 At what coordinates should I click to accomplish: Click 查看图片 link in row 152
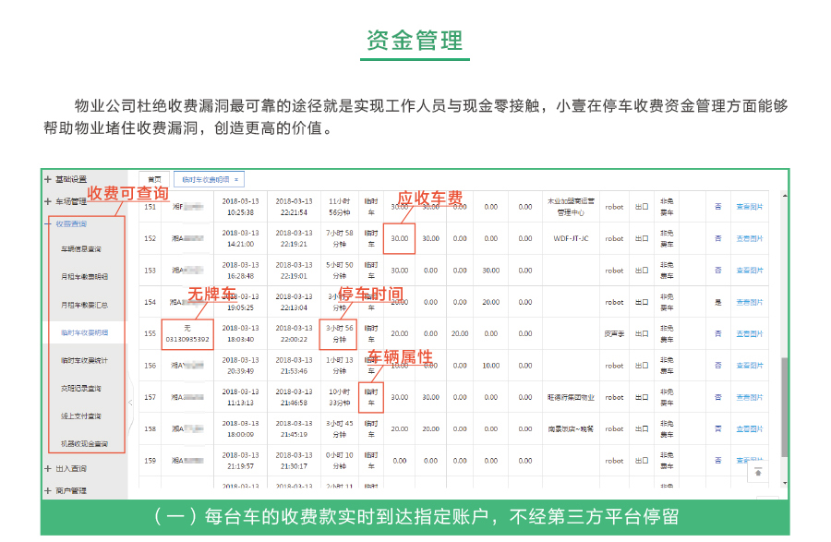[x=750, y=238]
